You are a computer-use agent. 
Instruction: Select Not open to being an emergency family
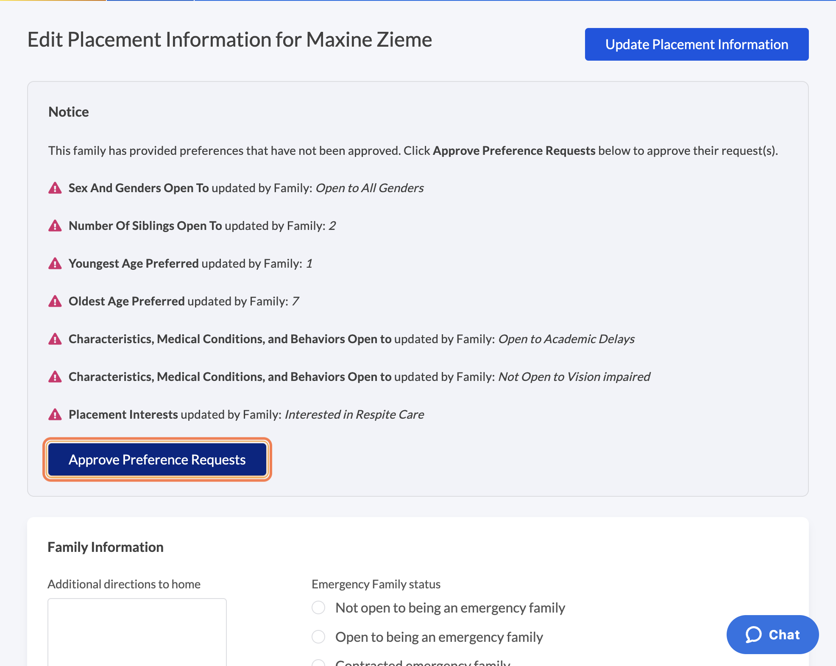click(x=318, y=607)
